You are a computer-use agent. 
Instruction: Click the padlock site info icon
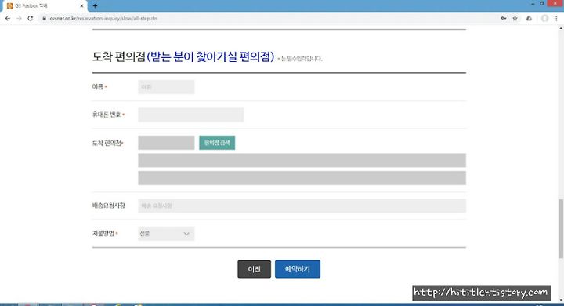(x=44, y=18)
